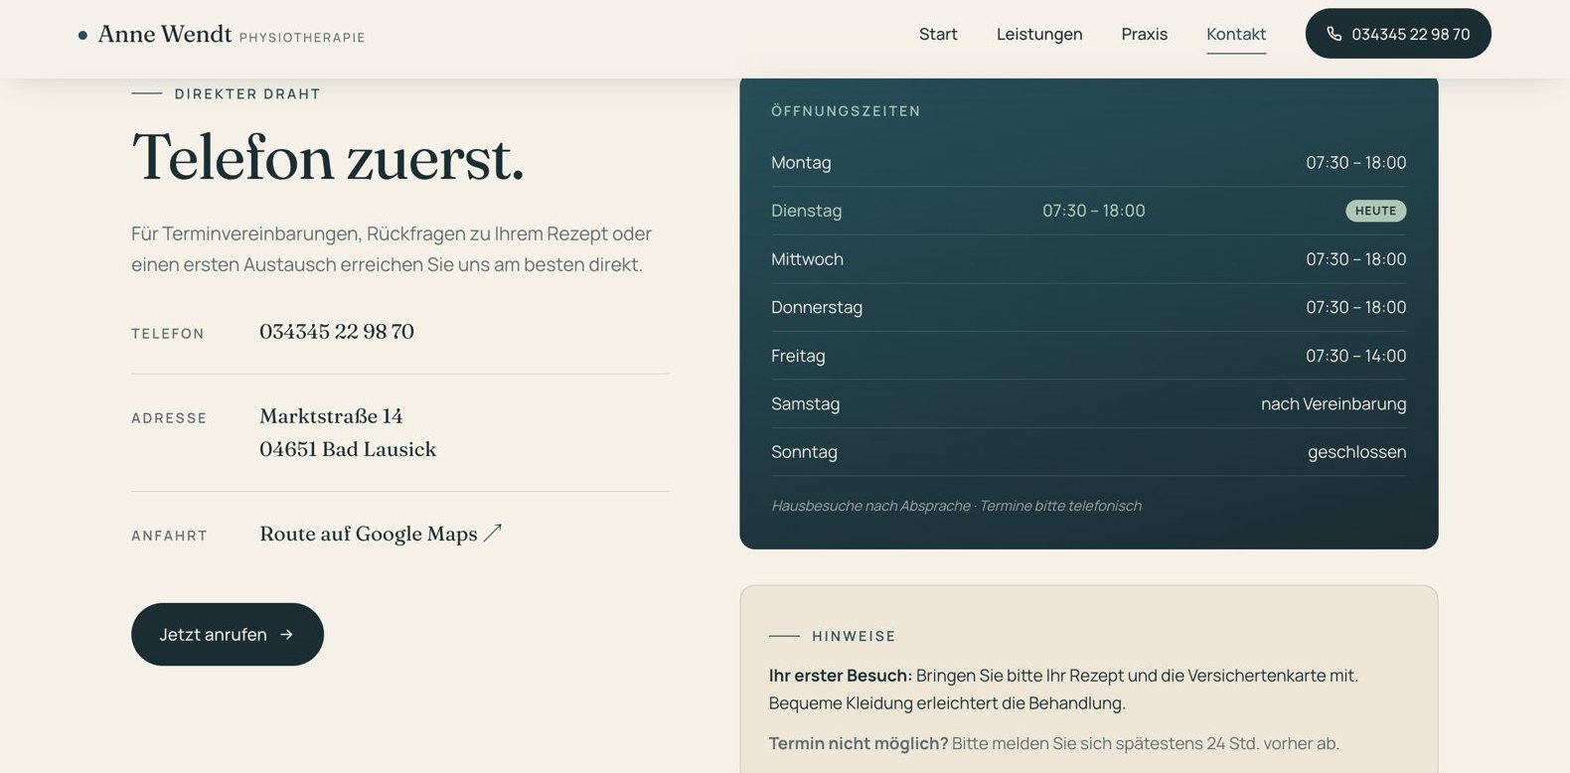Image resolution: width=1570 pixels, height=773 pixels.
Task: Click the Samstag row label
Action: (805, 403)
